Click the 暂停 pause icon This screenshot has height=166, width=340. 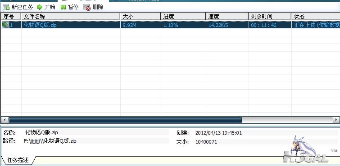click(x=63, y=7)
